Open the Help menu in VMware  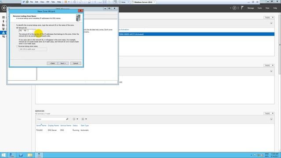[59, 2]
